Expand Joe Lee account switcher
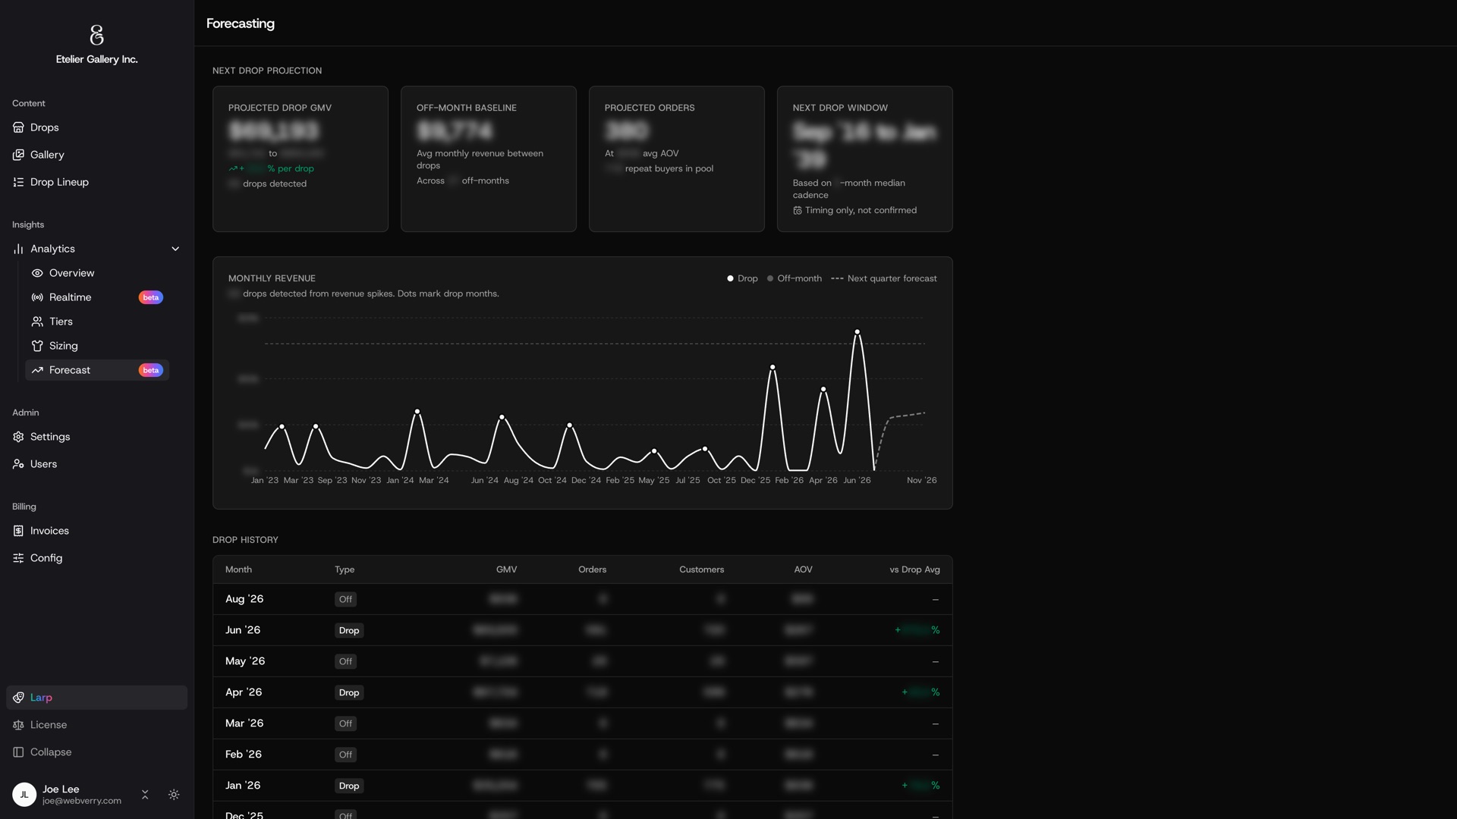 point(145,795)
